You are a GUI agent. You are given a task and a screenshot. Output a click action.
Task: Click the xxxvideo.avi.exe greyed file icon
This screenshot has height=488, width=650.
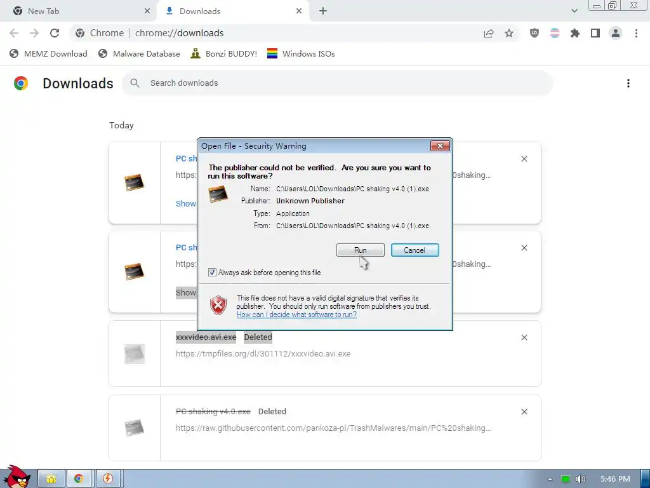(135, 353)
